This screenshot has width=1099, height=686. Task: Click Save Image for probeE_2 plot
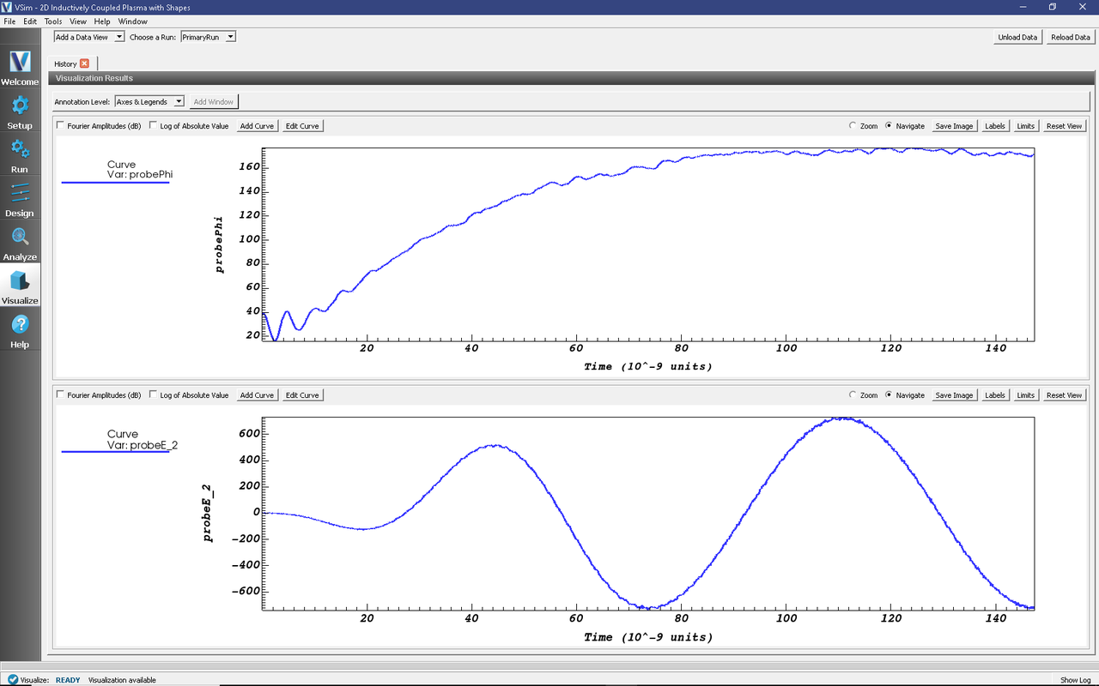[x=954, y=395]
